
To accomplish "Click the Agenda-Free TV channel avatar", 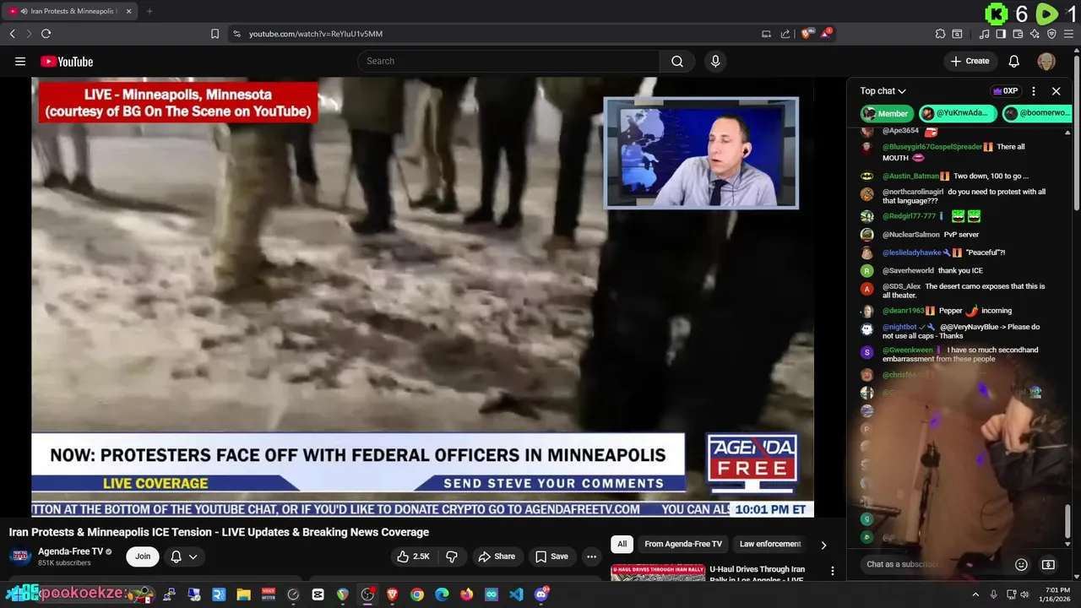I will pos(20,556).
